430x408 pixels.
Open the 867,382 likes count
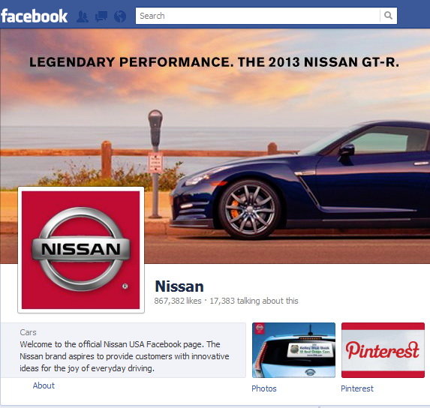point(178,301)
